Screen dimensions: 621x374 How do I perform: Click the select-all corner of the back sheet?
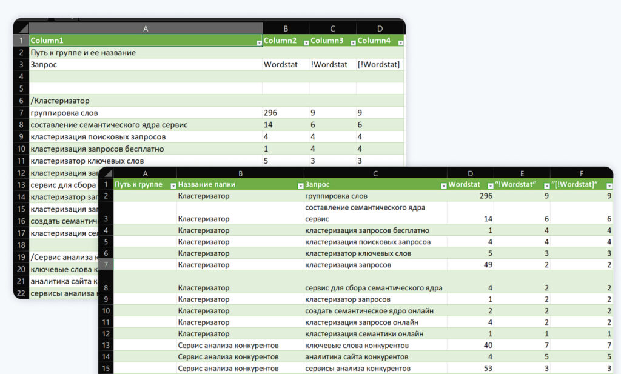tap(21, 28)
